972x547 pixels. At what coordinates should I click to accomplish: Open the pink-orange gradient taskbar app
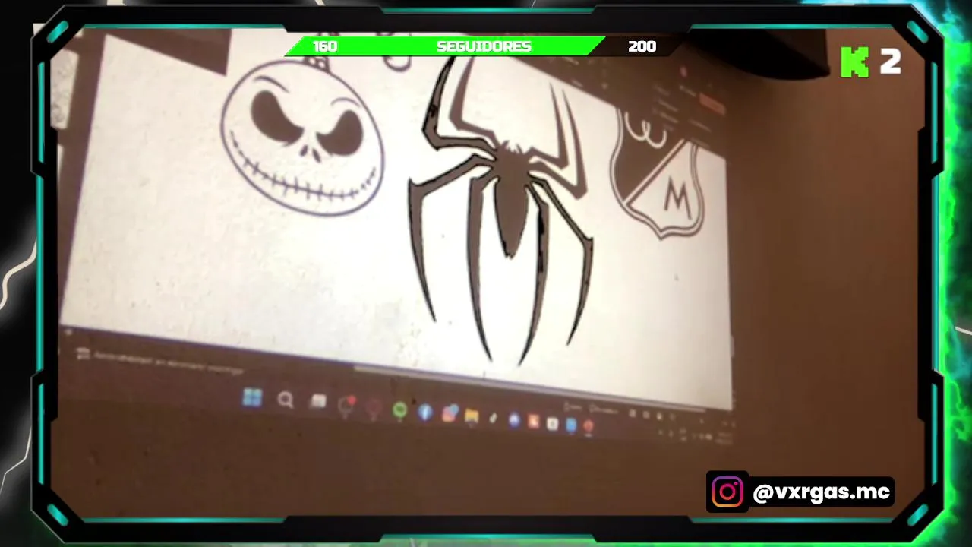[450, 414]
